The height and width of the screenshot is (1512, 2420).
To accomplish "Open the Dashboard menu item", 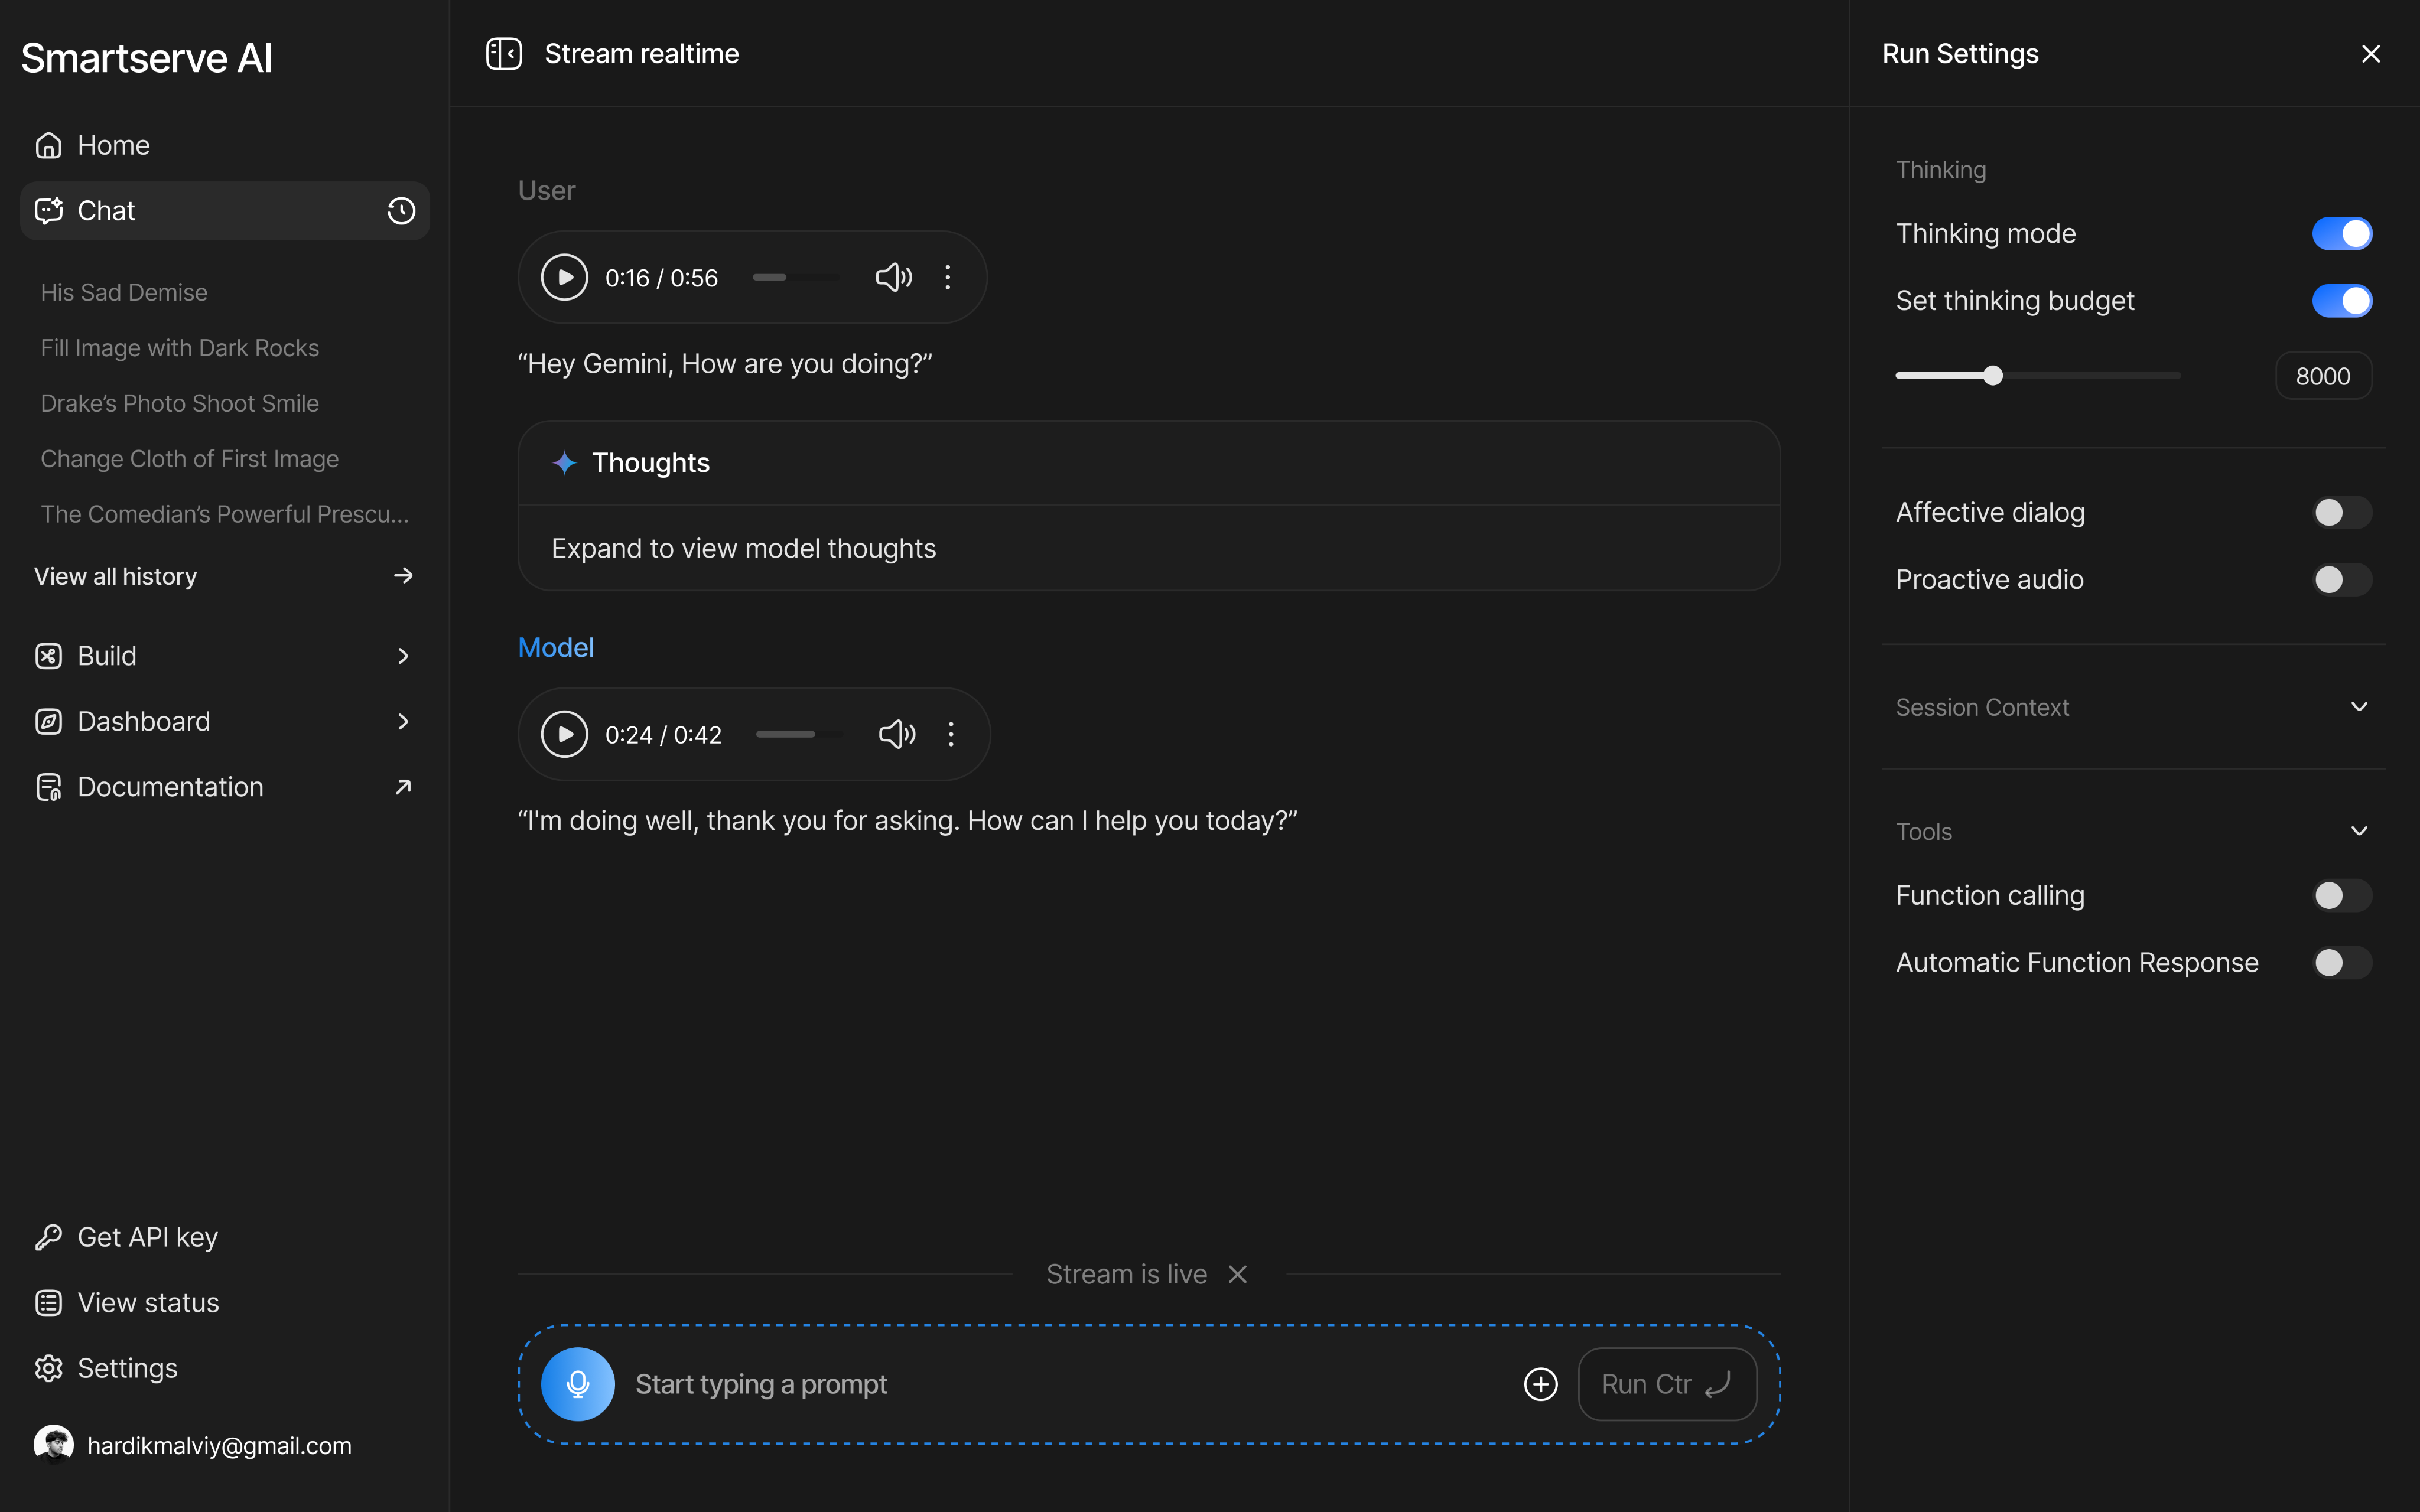I will [225, 721].
